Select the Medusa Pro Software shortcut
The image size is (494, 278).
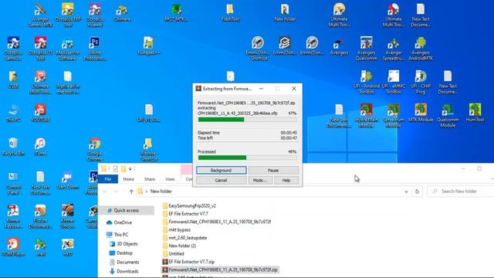[x=68, y=49]
